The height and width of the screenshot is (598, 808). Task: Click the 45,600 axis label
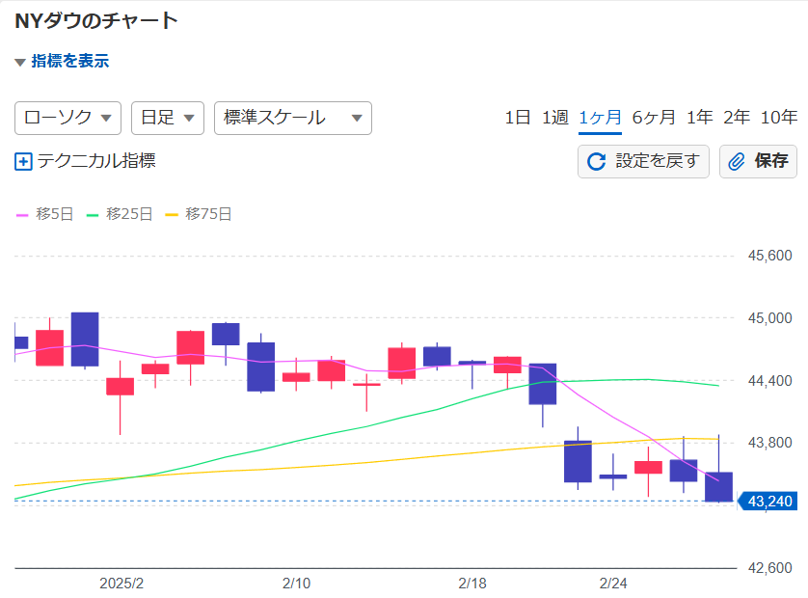coord(769,256)
